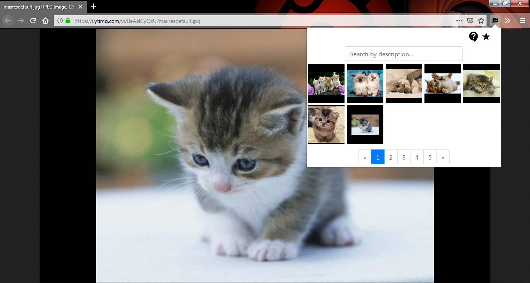Image resolution: width=530 pixels, height=283 pixels.
Task: Focus the Search by description field
Action: coord(404,54)
